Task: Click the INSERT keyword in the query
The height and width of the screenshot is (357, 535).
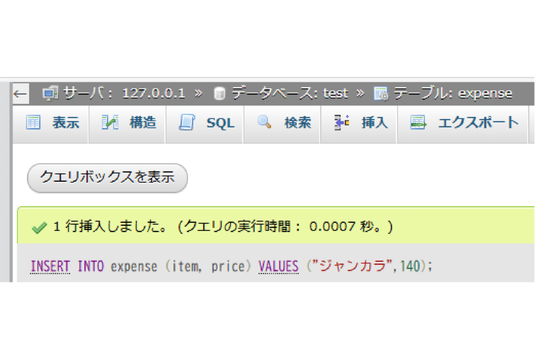Action: 50,267
